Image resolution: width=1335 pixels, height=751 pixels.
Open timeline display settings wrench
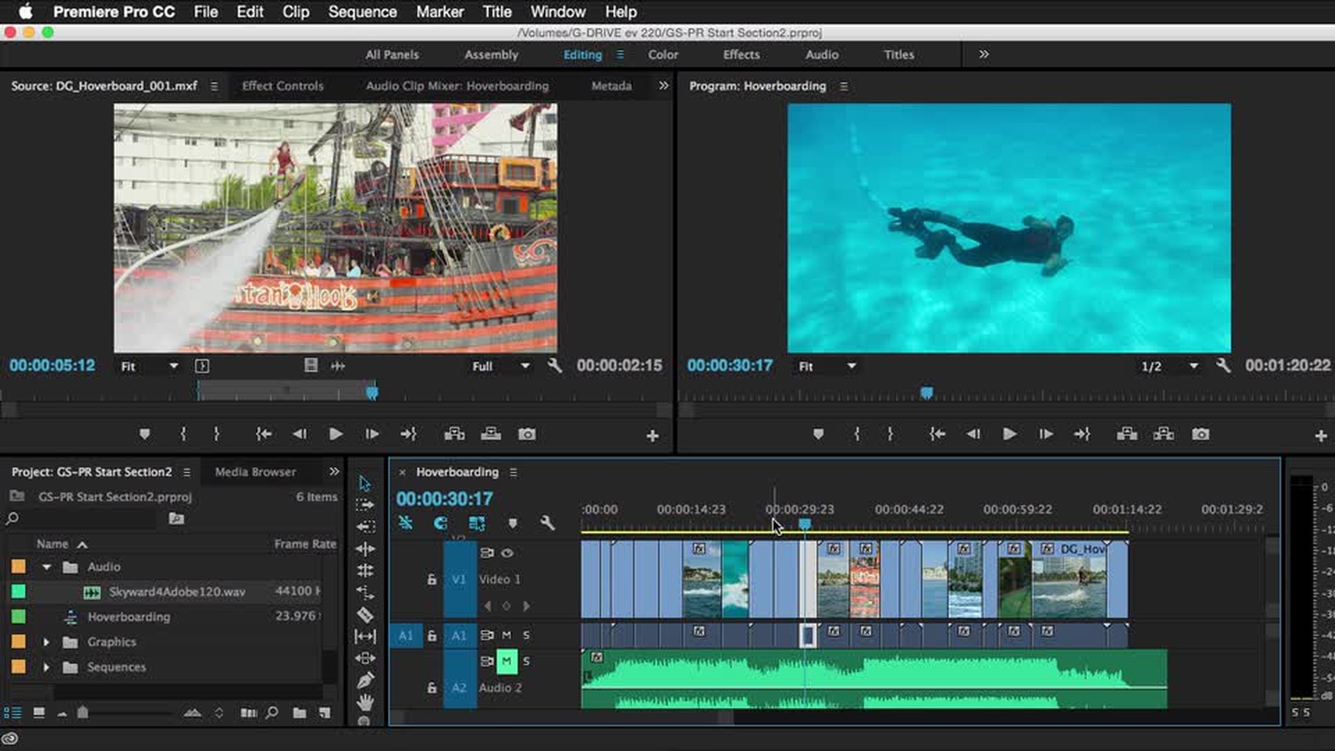(548, 523)
